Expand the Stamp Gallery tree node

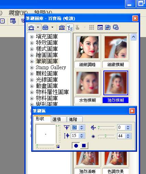click(32, 67)
